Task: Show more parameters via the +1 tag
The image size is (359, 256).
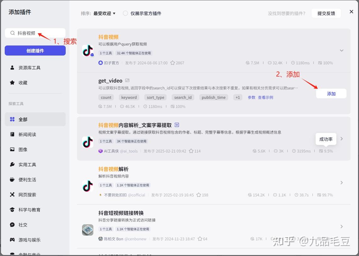Action: 238,97
